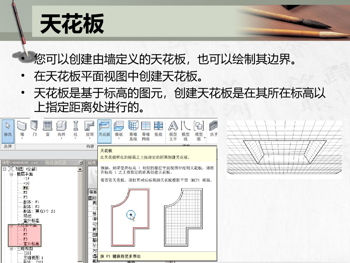Collapse the 视图 (全部) root node
This screenshot has width=350, height=263.
(x=4, y=169)
